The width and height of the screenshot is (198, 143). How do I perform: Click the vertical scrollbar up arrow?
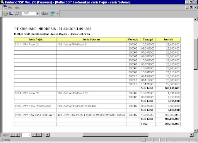pos(195,19)
